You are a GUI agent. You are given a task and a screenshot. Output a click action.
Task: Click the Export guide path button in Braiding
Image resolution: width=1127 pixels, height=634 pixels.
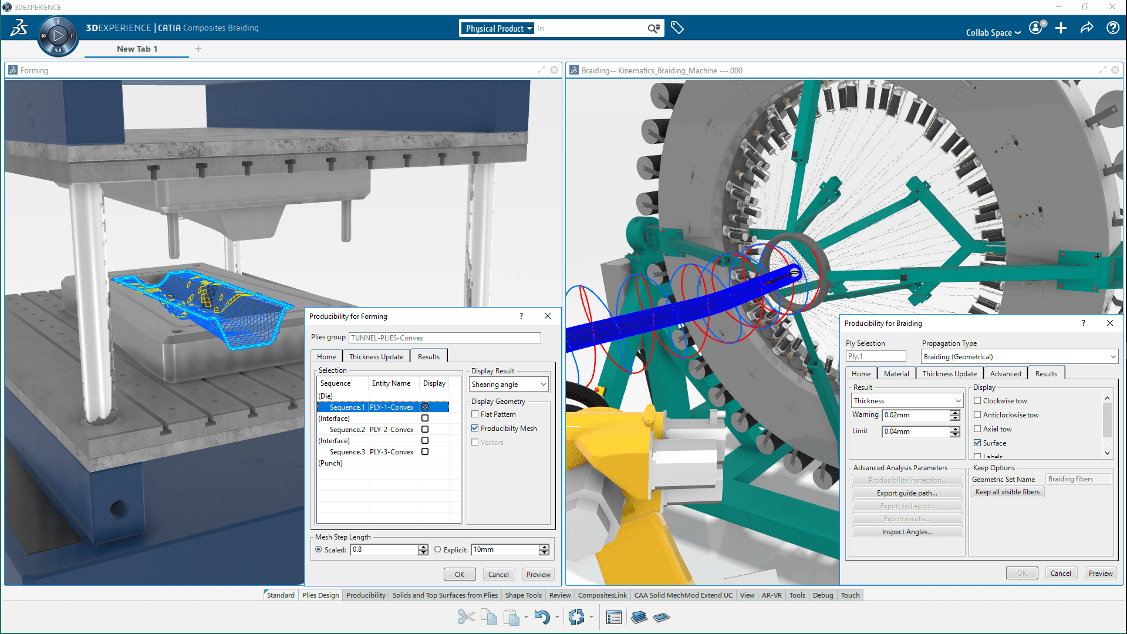[906, 493]
